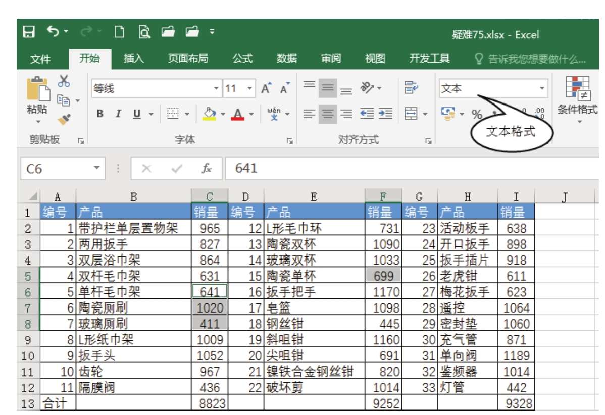
Task: Toggle center horizontal alignment
Action: click(x=328, y=114)
